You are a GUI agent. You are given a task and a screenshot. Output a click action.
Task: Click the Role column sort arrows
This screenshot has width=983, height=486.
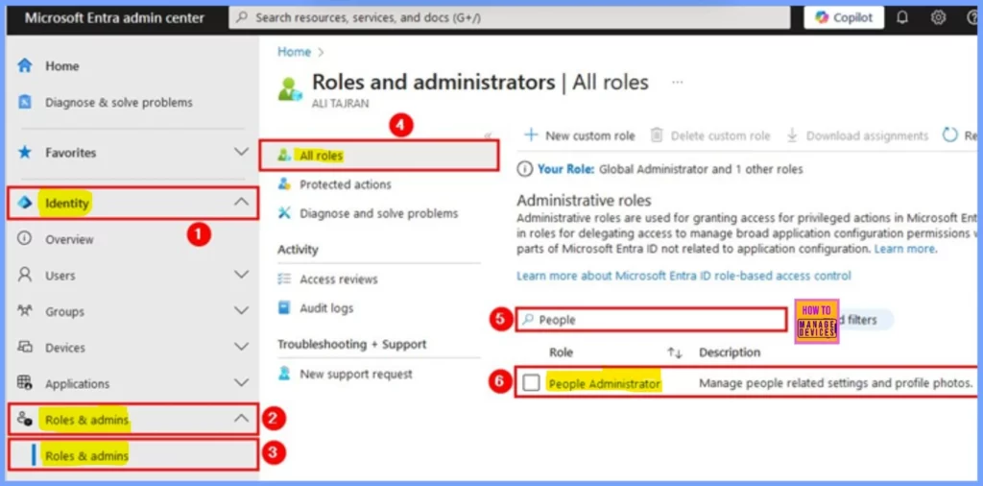pyautogui.click(x=675, y=353)
